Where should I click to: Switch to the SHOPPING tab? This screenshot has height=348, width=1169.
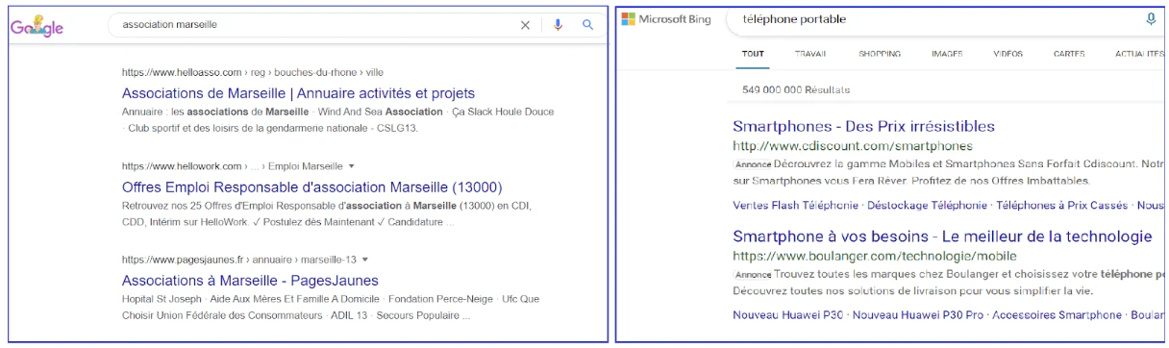point(880,54)
